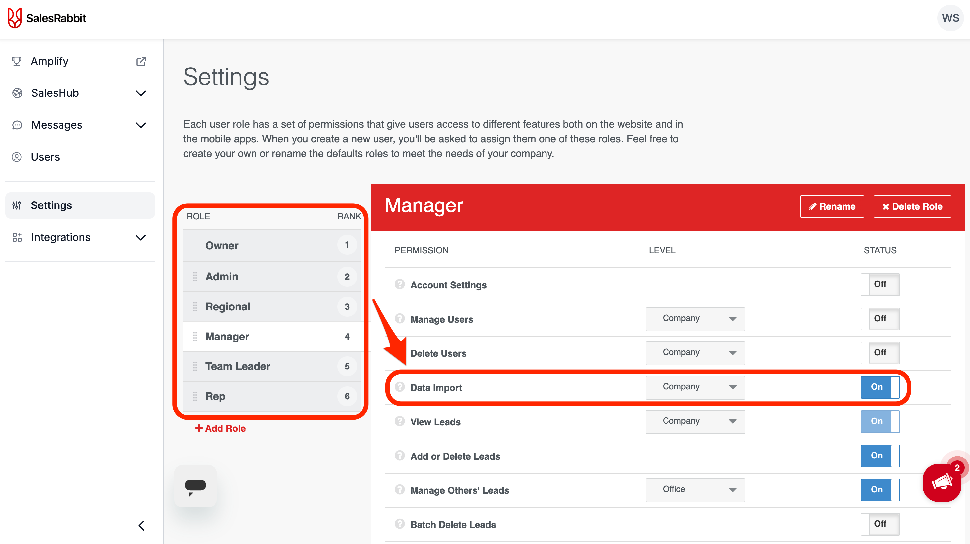Open Data Import level dropdown
Screen dimensions: 970x544
pyautogui.click(x=695, y=387)
